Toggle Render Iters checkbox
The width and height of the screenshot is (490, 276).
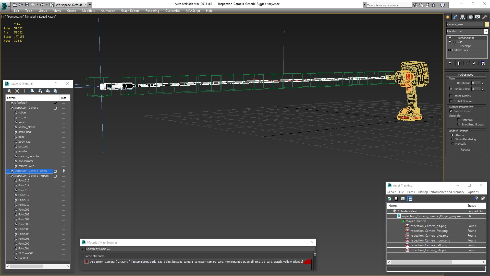[x=451, y=89]
